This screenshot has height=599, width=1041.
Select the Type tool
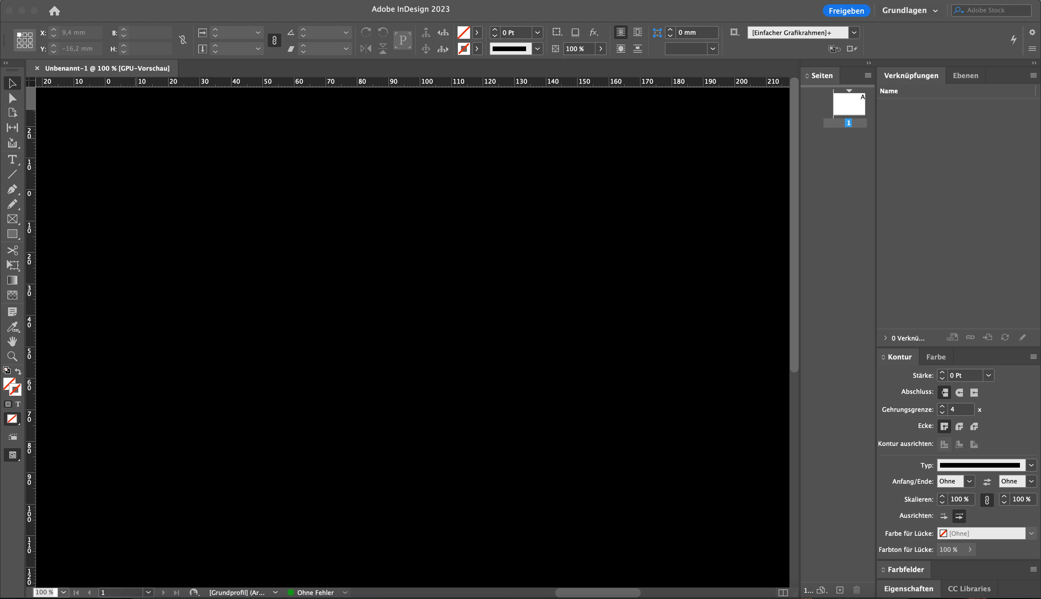coord(12,160)
